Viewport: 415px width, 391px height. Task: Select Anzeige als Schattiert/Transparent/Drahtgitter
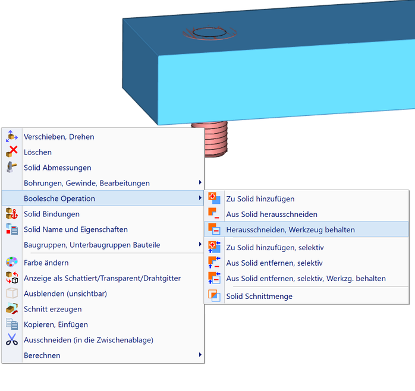(x=102, y=278)
